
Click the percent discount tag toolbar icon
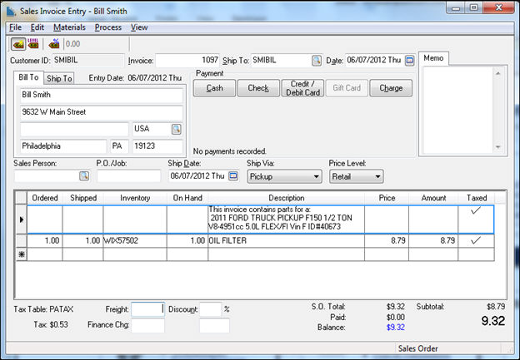click(x=53, y=44)
